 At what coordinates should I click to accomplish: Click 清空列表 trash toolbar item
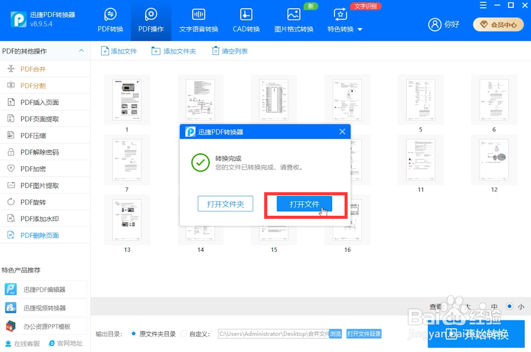(x=230, y=51)
